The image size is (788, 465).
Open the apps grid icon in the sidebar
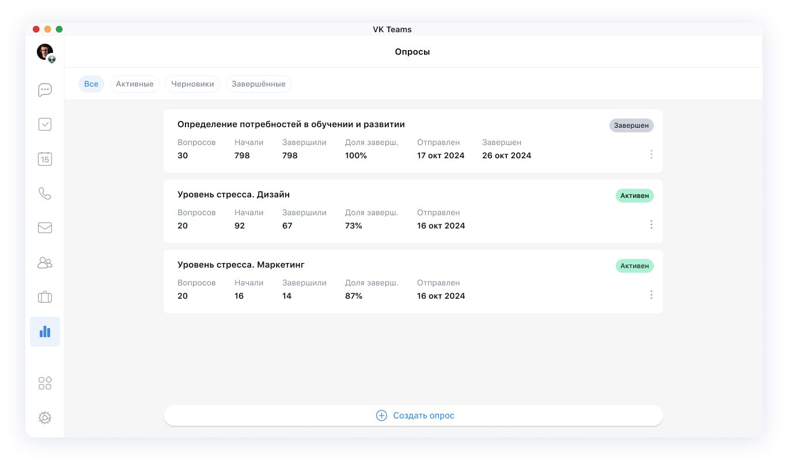[45, 383]
